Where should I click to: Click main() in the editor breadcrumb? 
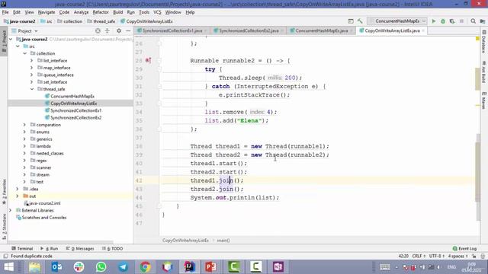tap(223, 241)
